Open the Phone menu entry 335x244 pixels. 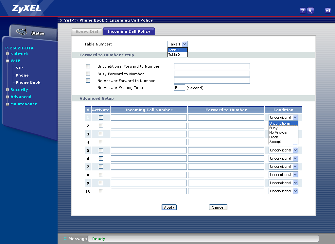[x=22, y=75]
